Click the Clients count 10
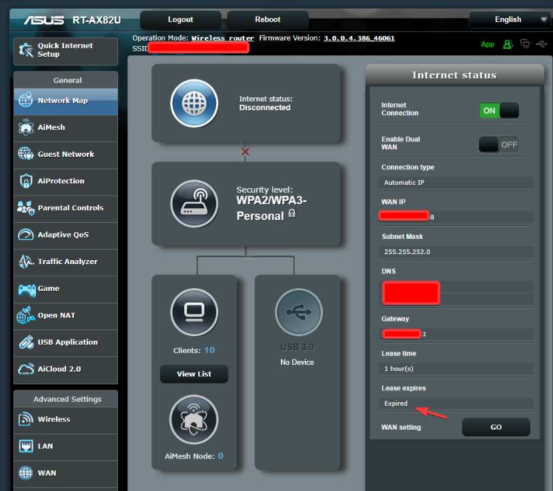 [x=209, y=350]
